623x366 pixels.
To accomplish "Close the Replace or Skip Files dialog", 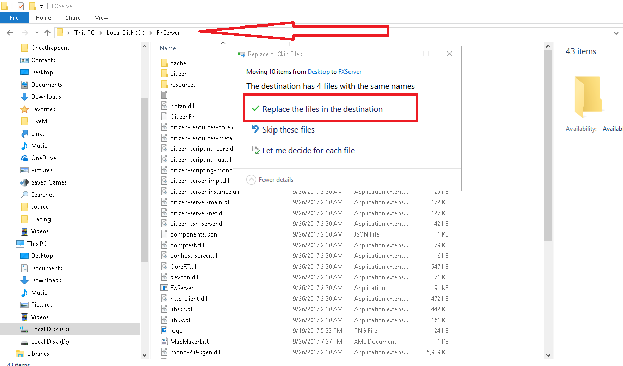I will coord(450,54).
